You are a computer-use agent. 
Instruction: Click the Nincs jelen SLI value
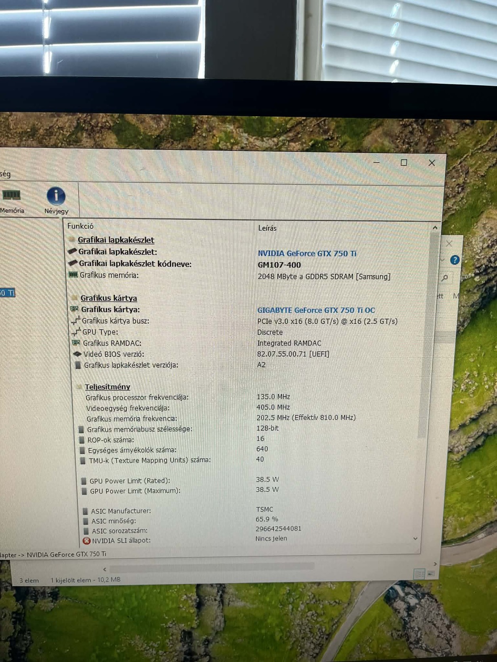pyautogui.click(x=271, y=538)
